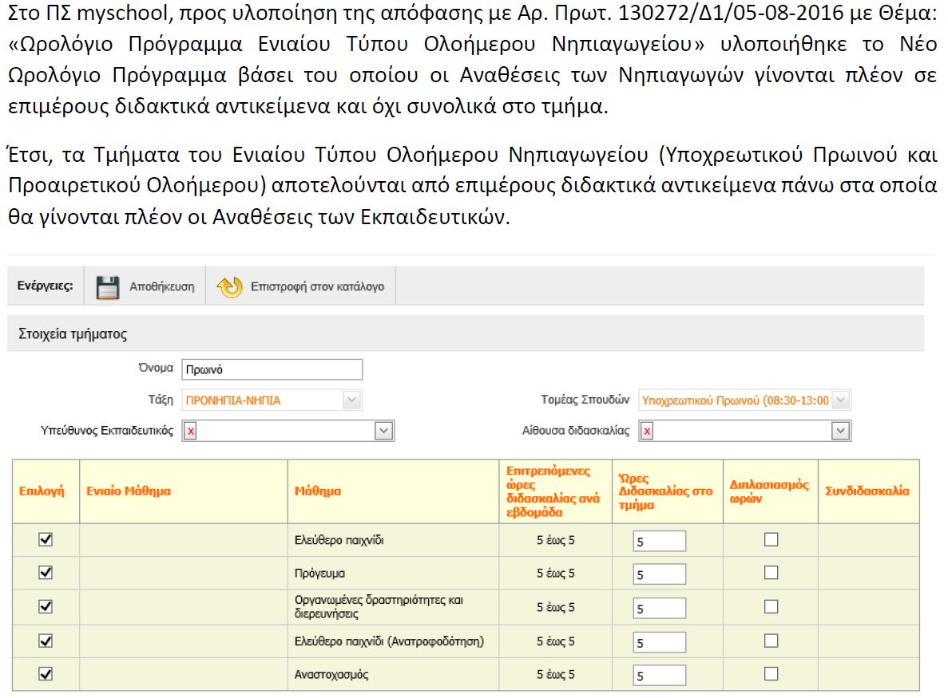
Task: Expand Αίθουσα διδασκαλίας dropdown arrow
Action: [840, 432]
